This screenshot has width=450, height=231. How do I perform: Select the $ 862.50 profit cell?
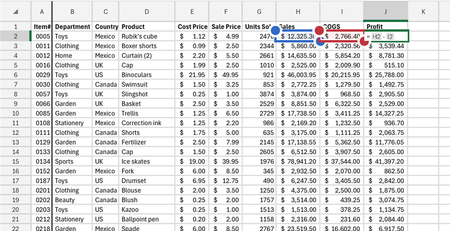pos(386,171)
